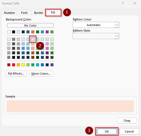
Task: Select the dark navy theme swatch
Action: (23, 32)
